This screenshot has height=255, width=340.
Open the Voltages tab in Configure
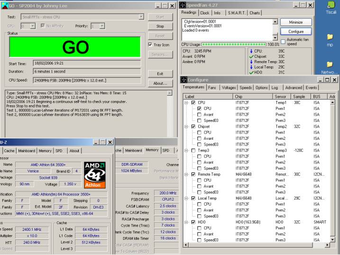[229, 88]
